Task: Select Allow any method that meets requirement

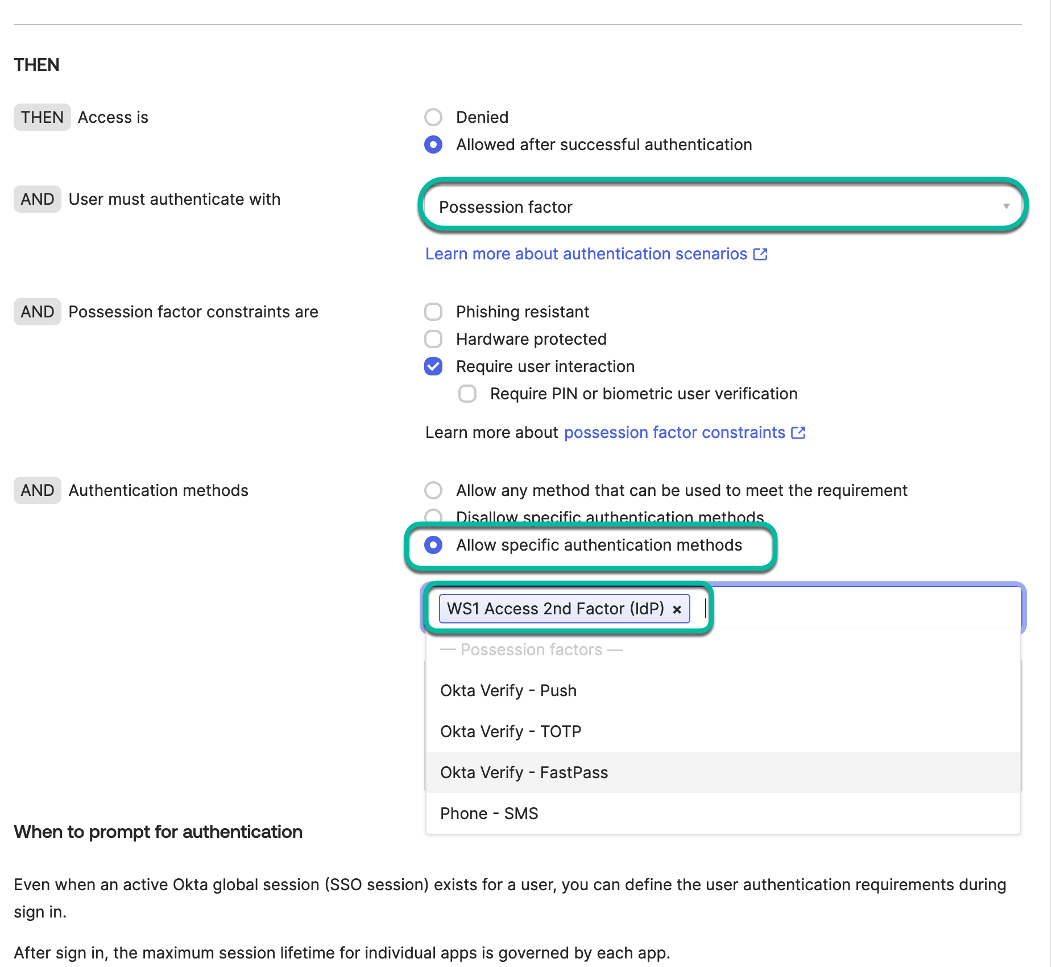Action: point(434,490)
